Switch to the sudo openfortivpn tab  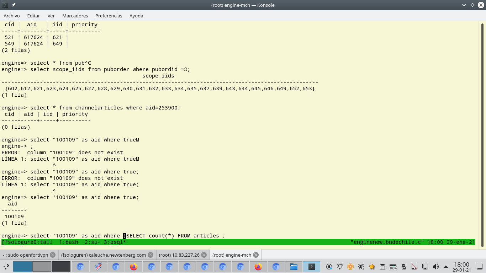coord(25,255)
